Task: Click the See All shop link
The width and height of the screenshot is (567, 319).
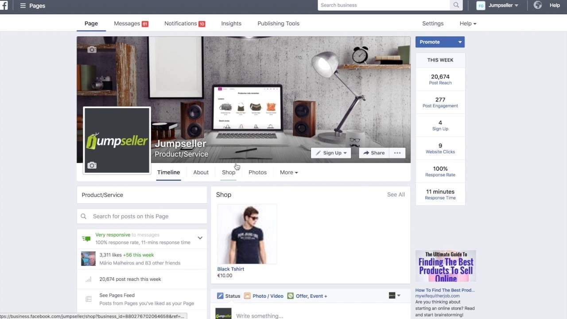Action: 396,195
